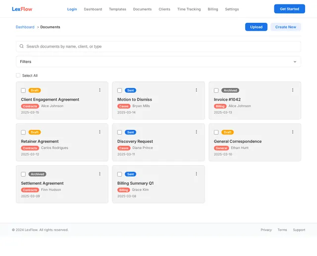Open the Support footer link

(299, 230)
